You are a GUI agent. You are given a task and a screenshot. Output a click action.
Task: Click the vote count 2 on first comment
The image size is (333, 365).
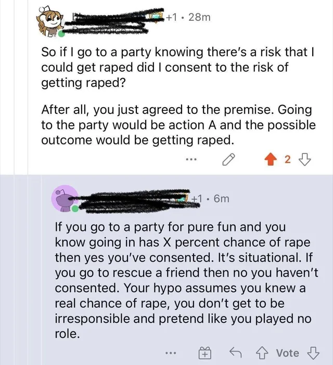coord(288,160)
